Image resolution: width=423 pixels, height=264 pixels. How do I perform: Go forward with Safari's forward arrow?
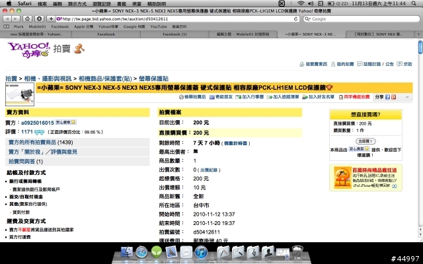(16, 19)
